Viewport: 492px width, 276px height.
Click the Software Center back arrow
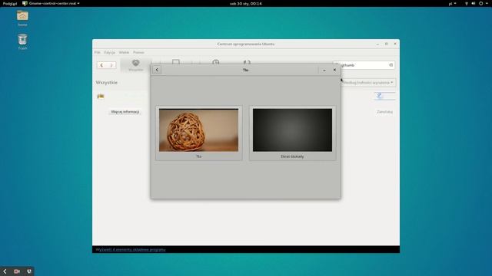tap(101, 65)
